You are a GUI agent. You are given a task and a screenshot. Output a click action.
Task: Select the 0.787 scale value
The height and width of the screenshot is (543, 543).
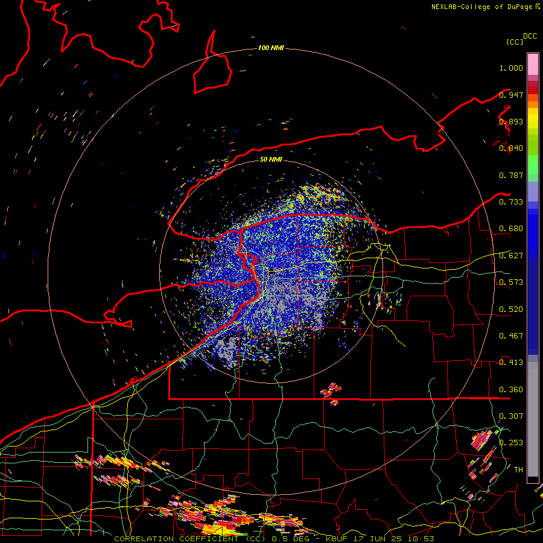(511, 175)
